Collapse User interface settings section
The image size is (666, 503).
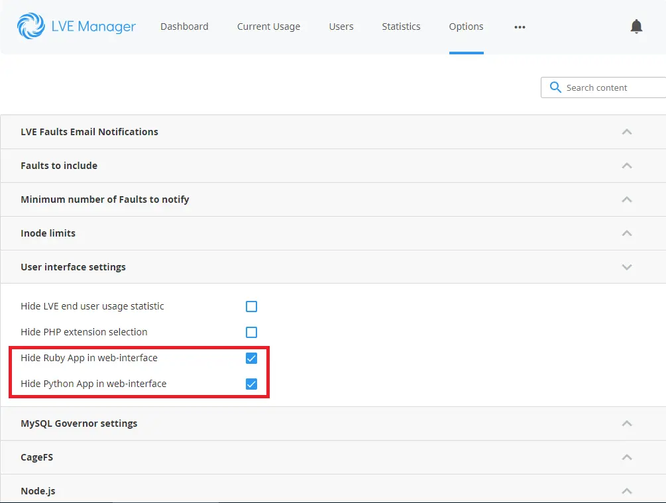point(626,267)
